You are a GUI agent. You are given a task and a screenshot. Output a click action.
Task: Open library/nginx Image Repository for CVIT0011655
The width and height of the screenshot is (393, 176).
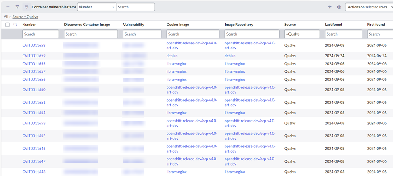pos(235,64)
